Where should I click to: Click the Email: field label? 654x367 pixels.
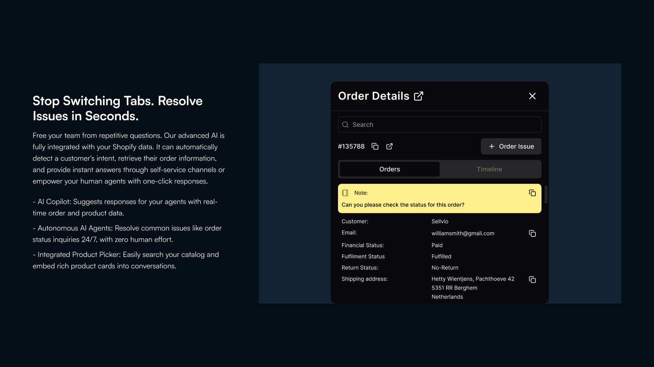349,232
